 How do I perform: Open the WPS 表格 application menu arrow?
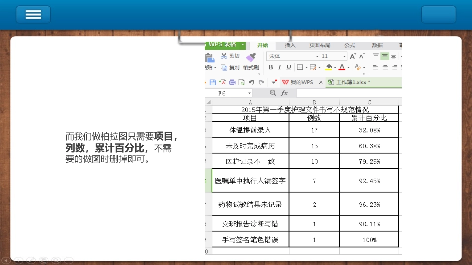243,45
